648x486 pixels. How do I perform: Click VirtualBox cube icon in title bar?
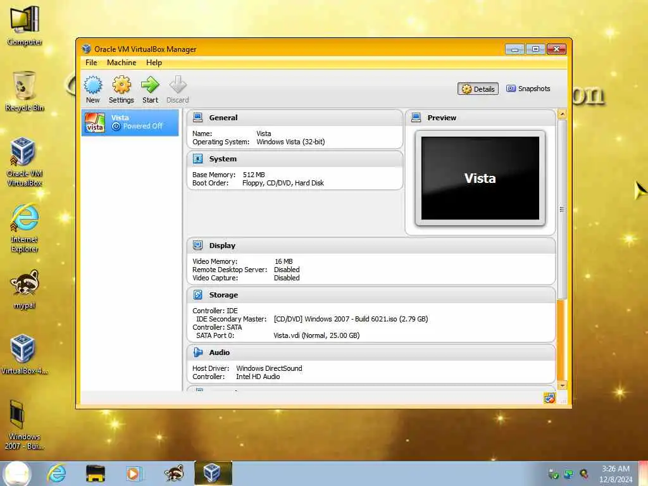(x=86, y=49)
